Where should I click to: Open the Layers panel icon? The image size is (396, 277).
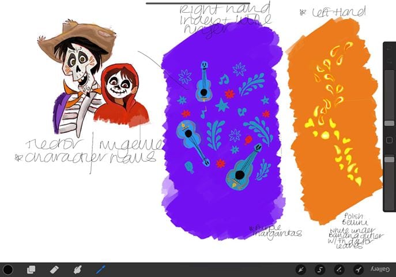coord(31,269)
